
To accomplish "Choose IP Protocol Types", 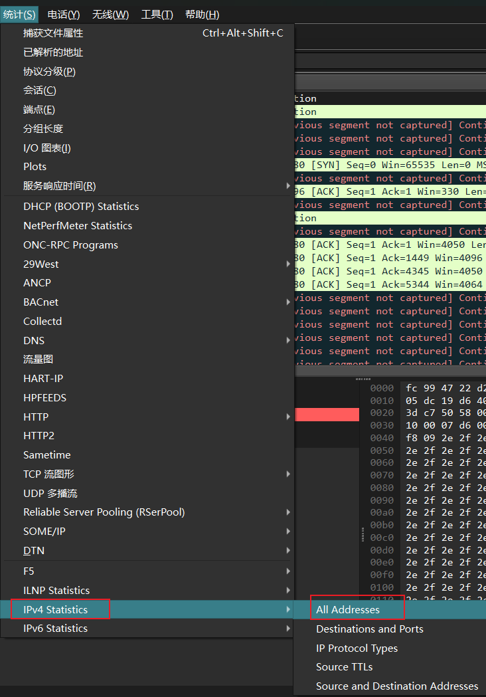I will point(390,648).
